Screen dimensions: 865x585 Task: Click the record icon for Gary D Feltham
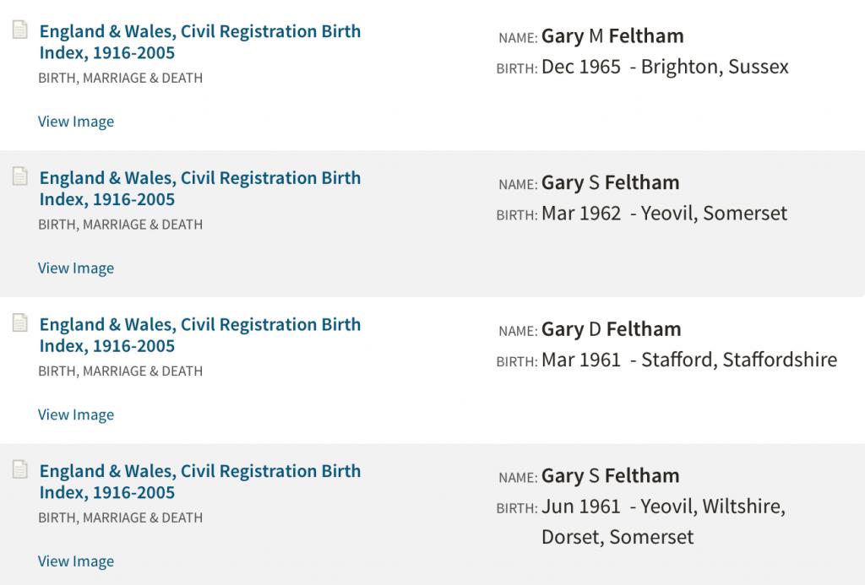point(19,323)
